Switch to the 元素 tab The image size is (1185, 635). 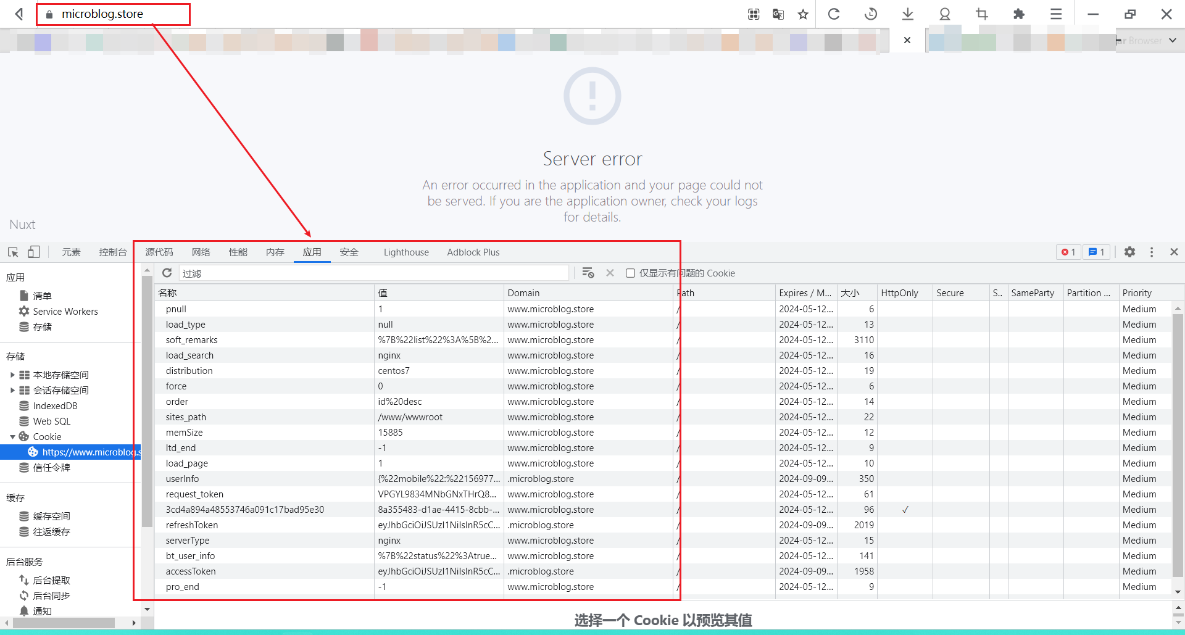[71, 252]
